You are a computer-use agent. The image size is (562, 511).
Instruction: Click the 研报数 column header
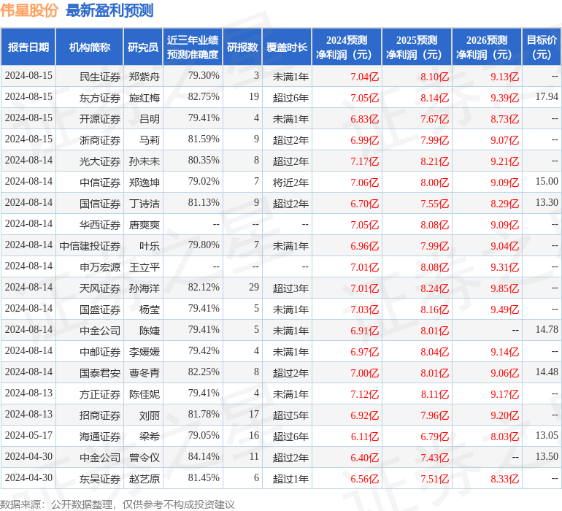(242, 47)
